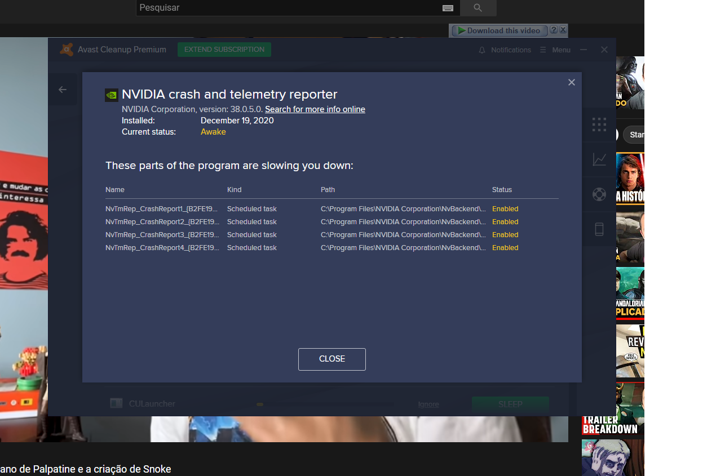Select NvTmRep_CrashReport1 row name

tap(162, 209)
